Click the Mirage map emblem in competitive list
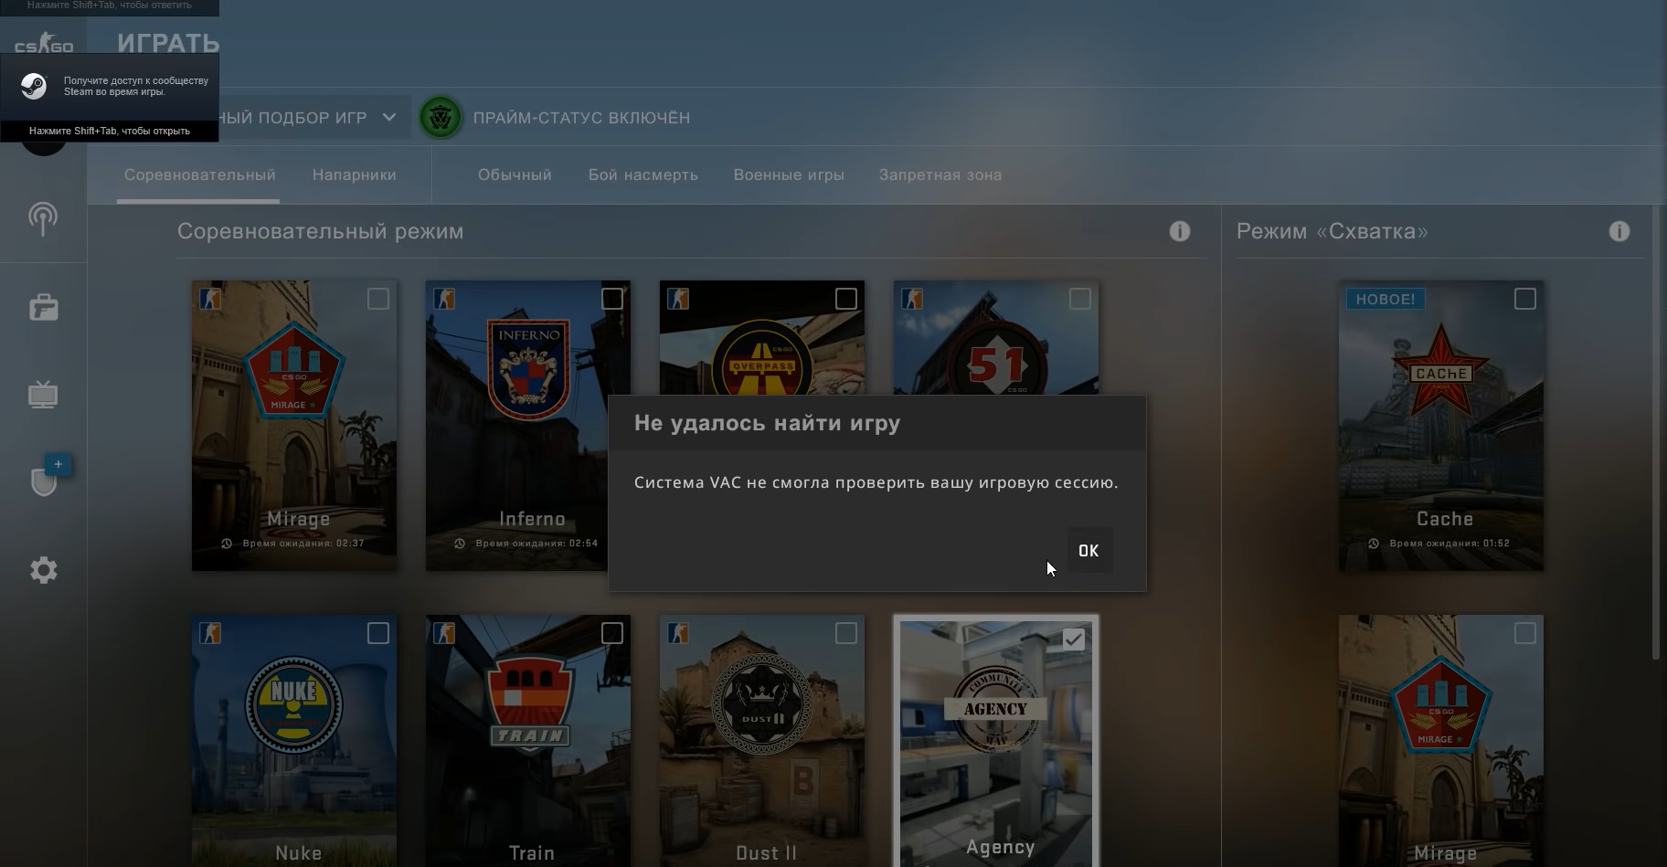Image resolution: width=1667 pixels, height=867 pixels. point(293,370)
